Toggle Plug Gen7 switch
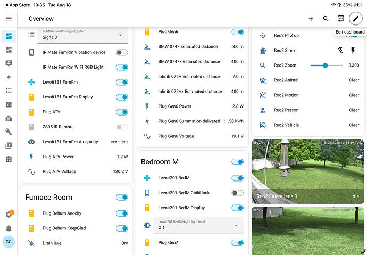The height and width of the screenshot is (255, 367). coord(238,243)
